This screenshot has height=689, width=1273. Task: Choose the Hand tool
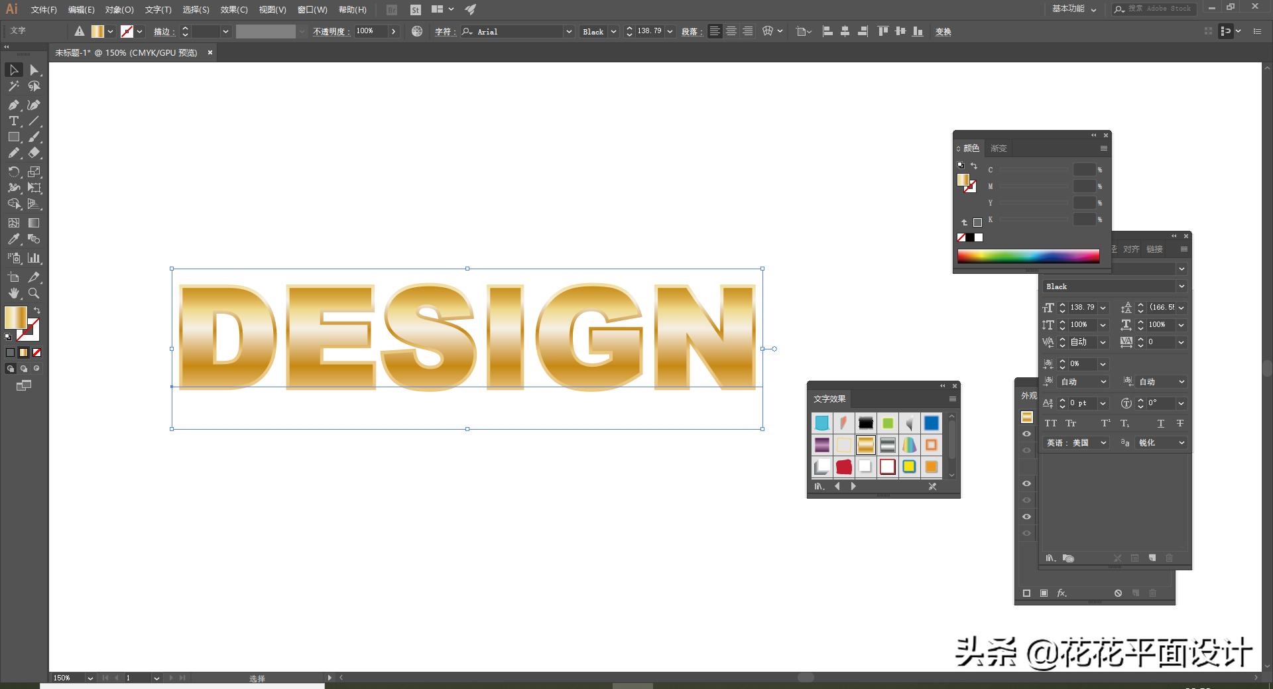pos(13,293)
